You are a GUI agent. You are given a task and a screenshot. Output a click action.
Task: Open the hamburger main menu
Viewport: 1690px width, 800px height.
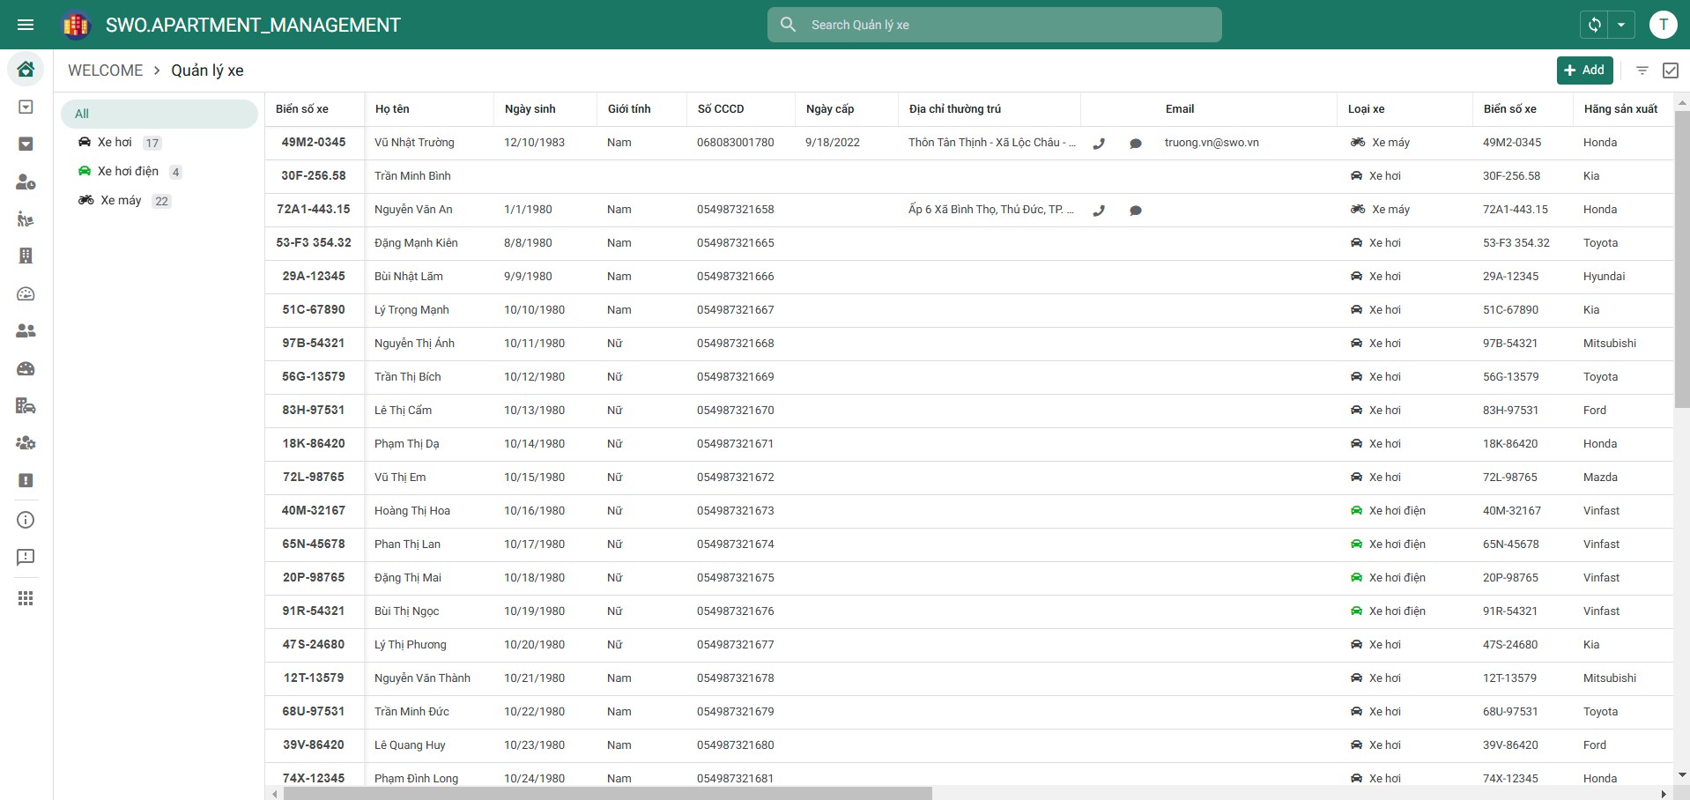(x=26, y=25)
